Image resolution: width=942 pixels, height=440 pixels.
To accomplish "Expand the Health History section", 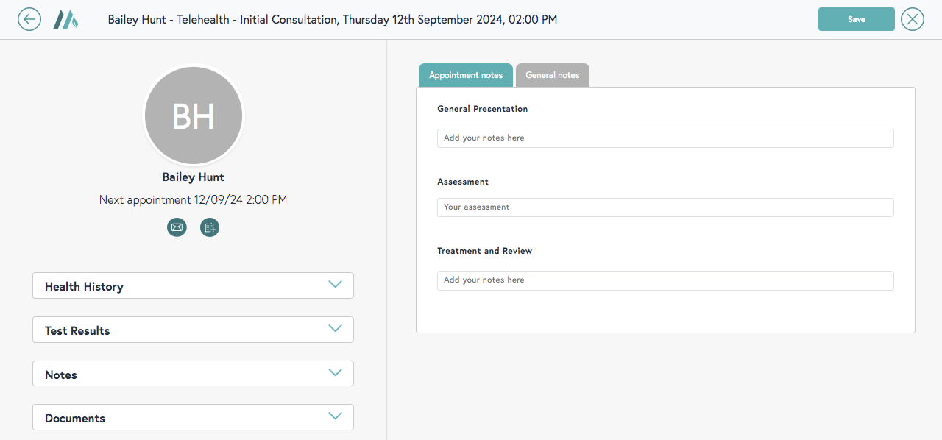I will [193, 285].
